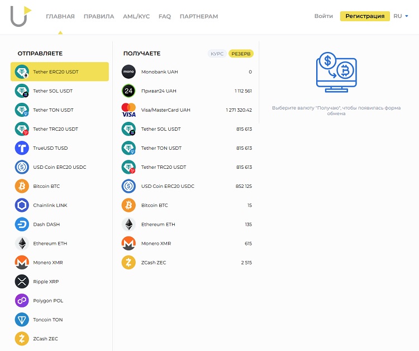
Task: Pick Visa/MasterCard UAH icon
Action: [x=128, y=110]
